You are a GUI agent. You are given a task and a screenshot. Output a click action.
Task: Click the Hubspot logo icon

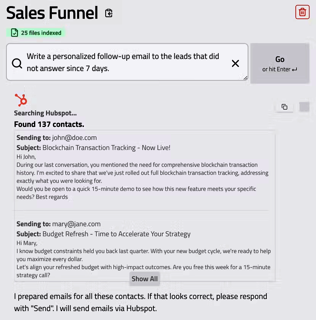click(21, 100)
